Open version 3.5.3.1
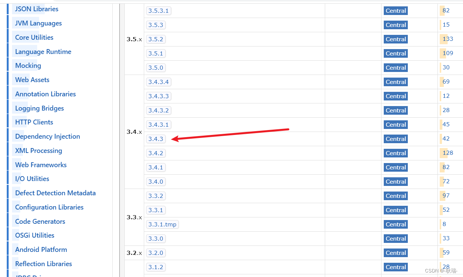Screen dimensions: 463x277 coord(158,11)
